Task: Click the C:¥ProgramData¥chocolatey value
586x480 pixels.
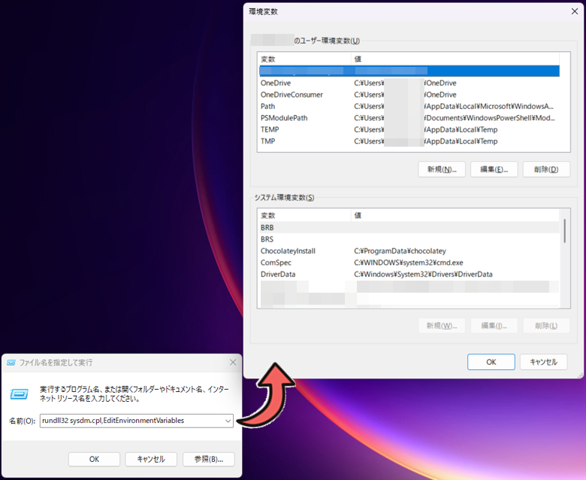Action: pyautogui.click(x=400, y=251)
